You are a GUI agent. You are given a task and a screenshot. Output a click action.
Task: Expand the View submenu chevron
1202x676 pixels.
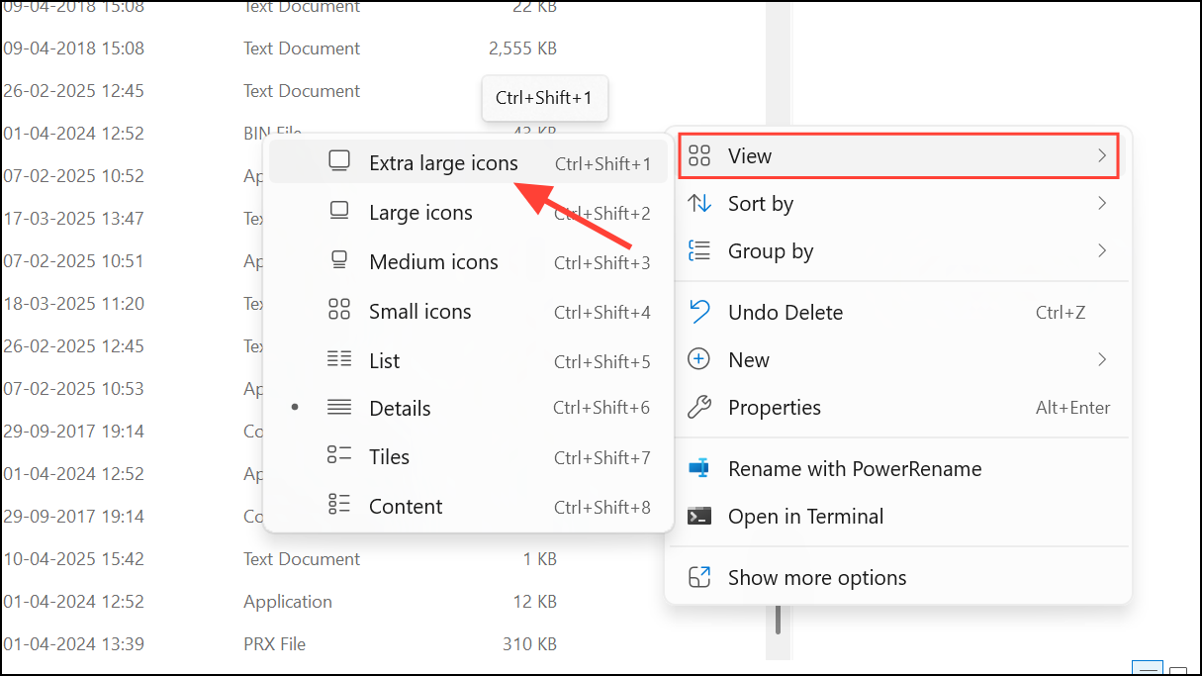(1101, 155)
